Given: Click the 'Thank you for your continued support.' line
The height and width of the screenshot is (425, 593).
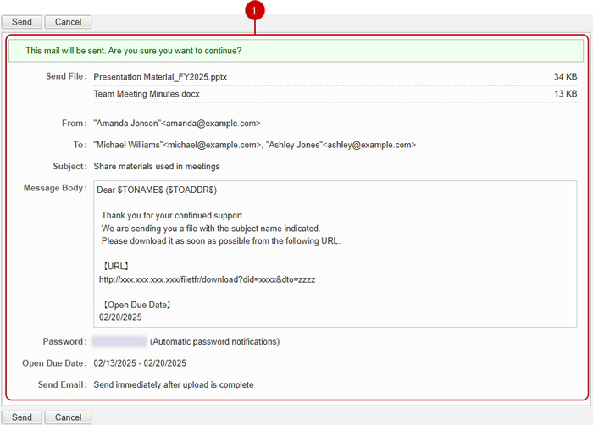Looking at the screenshot, I should (x=173, y=216).
